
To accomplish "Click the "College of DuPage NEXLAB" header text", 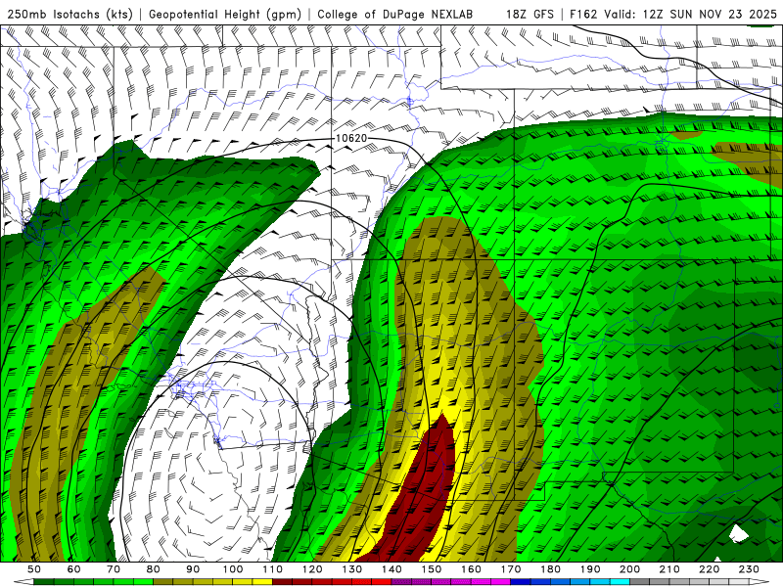I will 395,14.
